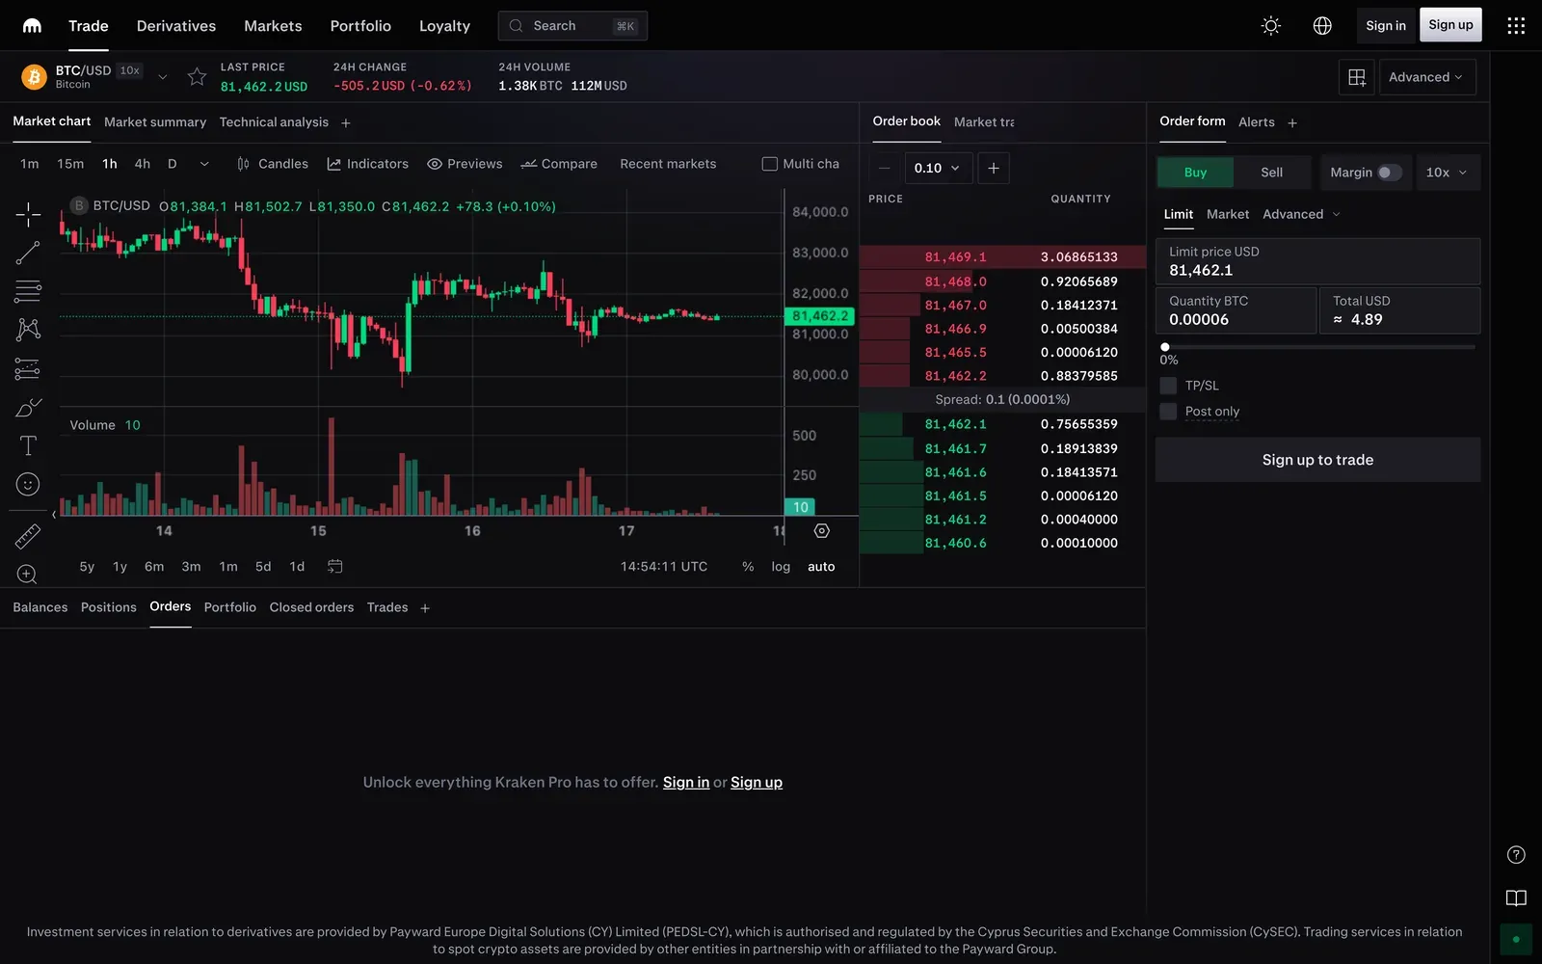
Task: Open language selector globe icon
Action: click(x=1322, y=26)
